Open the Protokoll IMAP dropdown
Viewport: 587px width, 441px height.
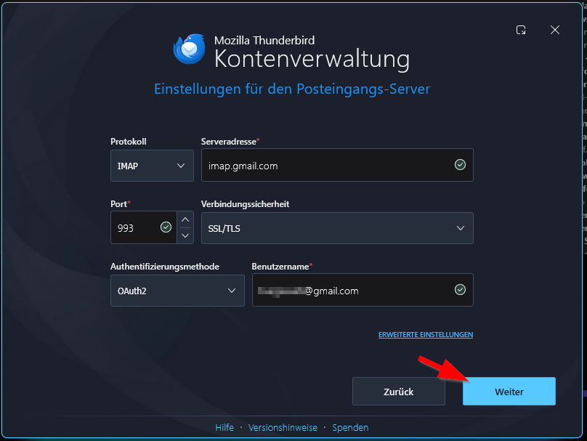152,166
